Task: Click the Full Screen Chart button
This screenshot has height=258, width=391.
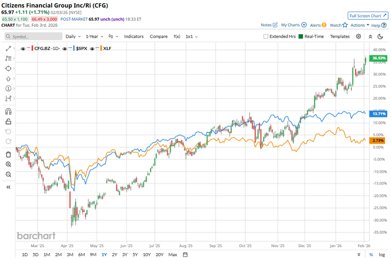Action: (367, 16)
